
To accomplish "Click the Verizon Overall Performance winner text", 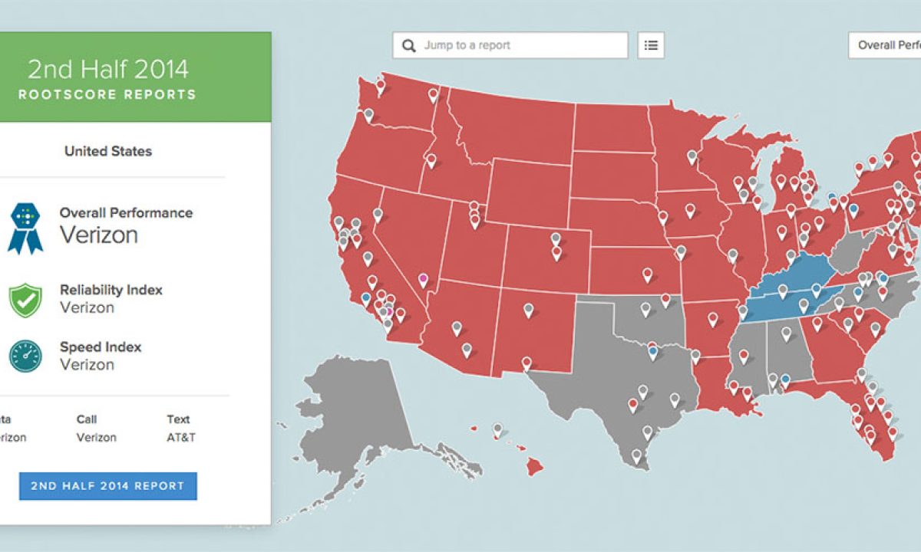I will [x=98, y=235].
